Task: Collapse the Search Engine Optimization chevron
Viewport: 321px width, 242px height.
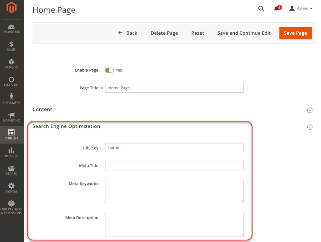Action: [x=310, y=127]
